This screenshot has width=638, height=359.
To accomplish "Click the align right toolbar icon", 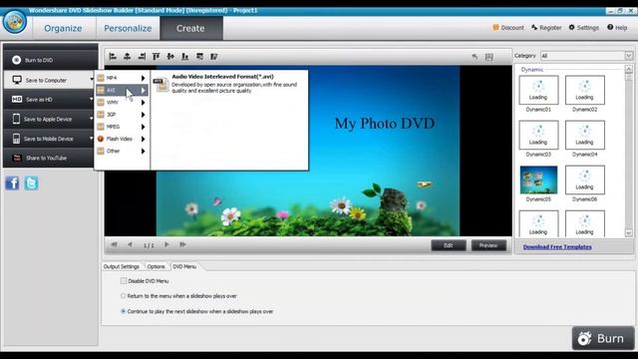I will point(142,57).
